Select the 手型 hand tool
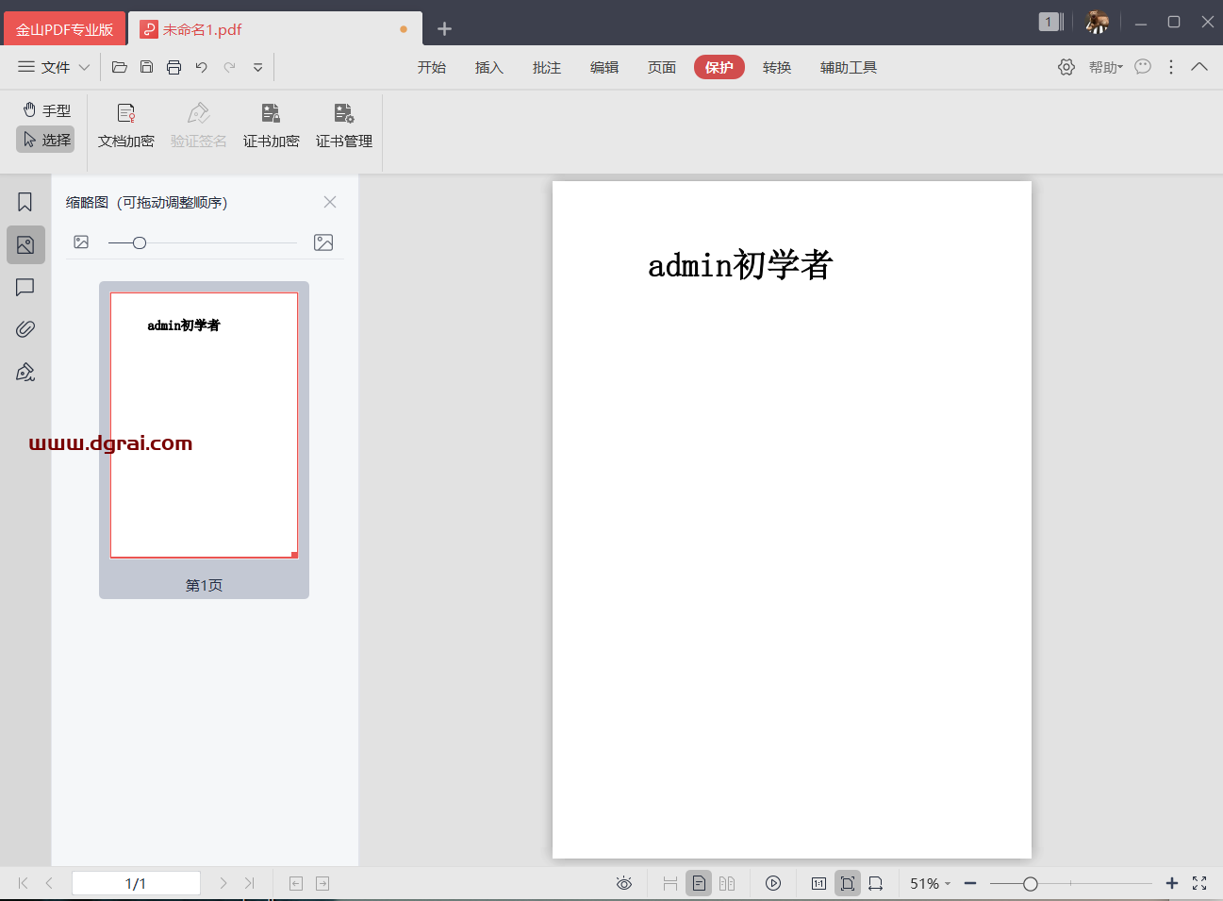This screenshot has height=901, width=1223. click(46, 110)
